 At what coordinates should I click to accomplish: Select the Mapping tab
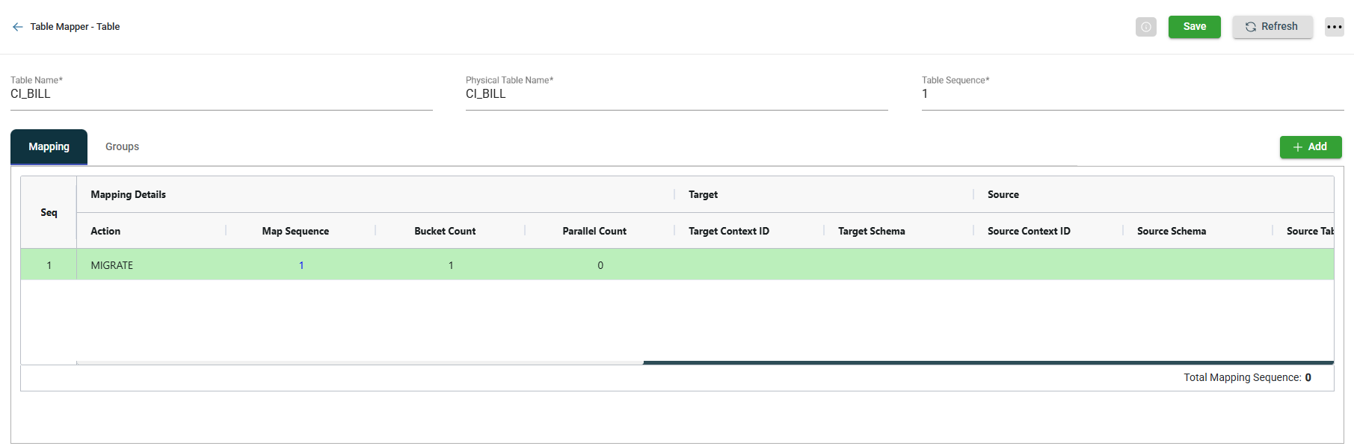tap(49, 147)
